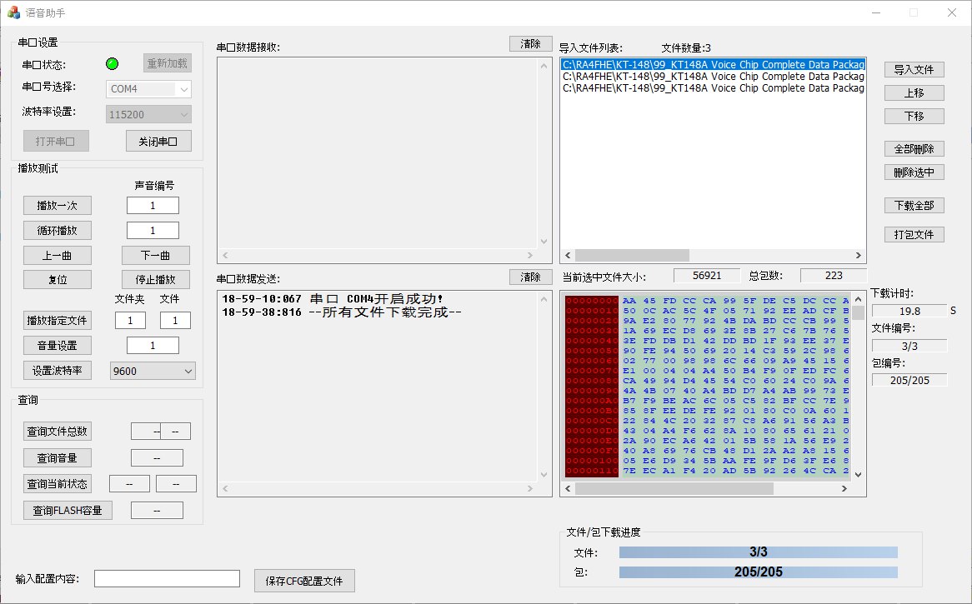Image resolution: width=972 pixels, height=604 pixels.
Task: Click the 输入配置内容 text field
Action: 167,579
